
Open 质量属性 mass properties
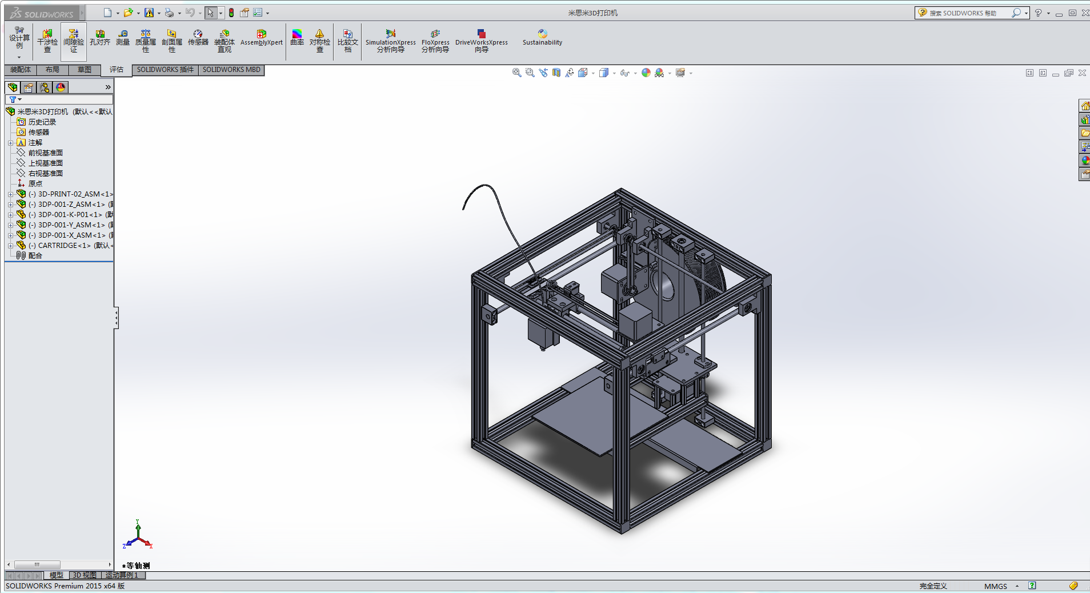[146, 41]
